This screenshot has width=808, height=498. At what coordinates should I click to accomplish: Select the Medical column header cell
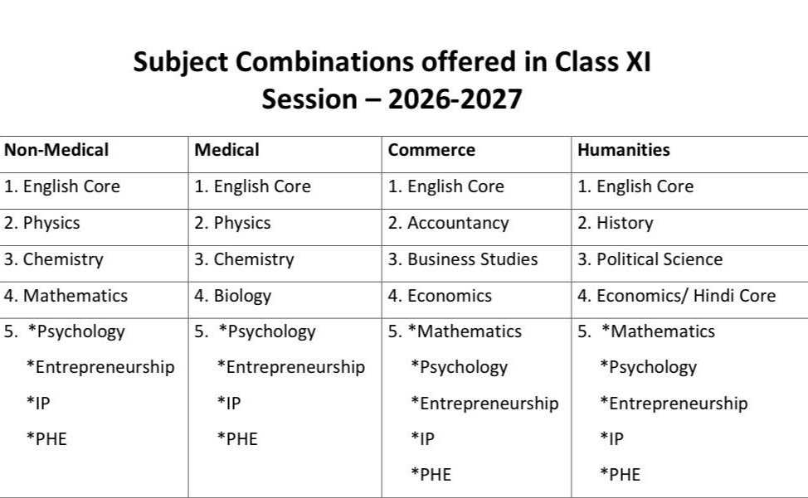click(x=226, y=150)
